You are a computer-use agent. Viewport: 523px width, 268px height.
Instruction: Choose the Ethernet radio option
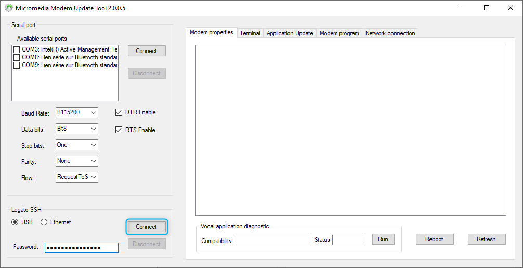pos(44,222)
